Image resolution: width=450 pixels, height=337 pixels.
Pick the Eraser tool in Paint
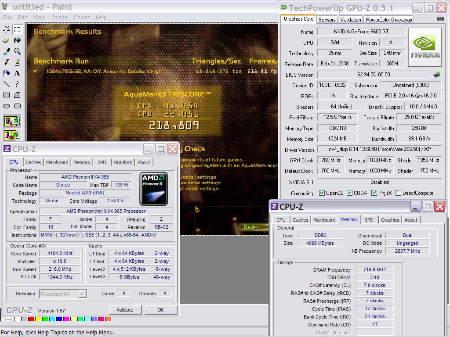(x=7, y=40)
